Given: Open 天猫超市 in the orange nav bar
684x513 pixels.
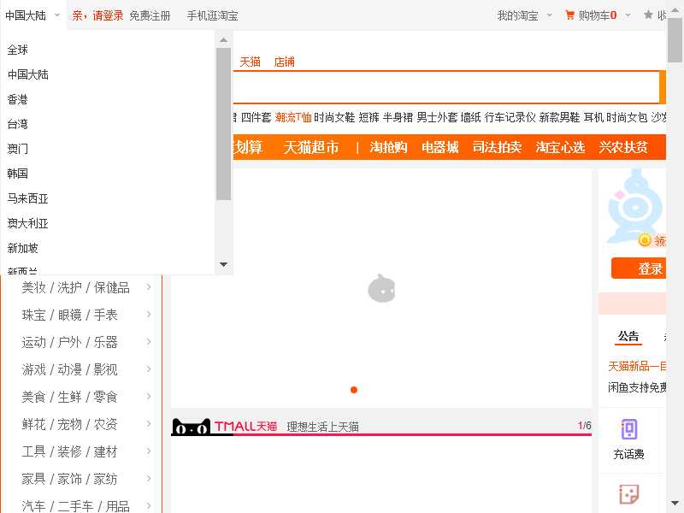Looking at the screenshot, I should [311, 147].
